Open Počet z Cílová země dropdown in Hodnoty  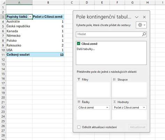point(144,108)
